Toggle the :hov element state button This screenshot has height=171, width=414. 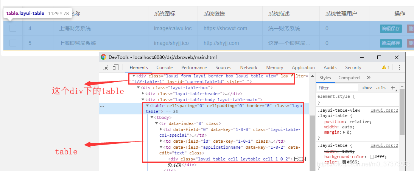pyautogui.click(x=367, y=88)
